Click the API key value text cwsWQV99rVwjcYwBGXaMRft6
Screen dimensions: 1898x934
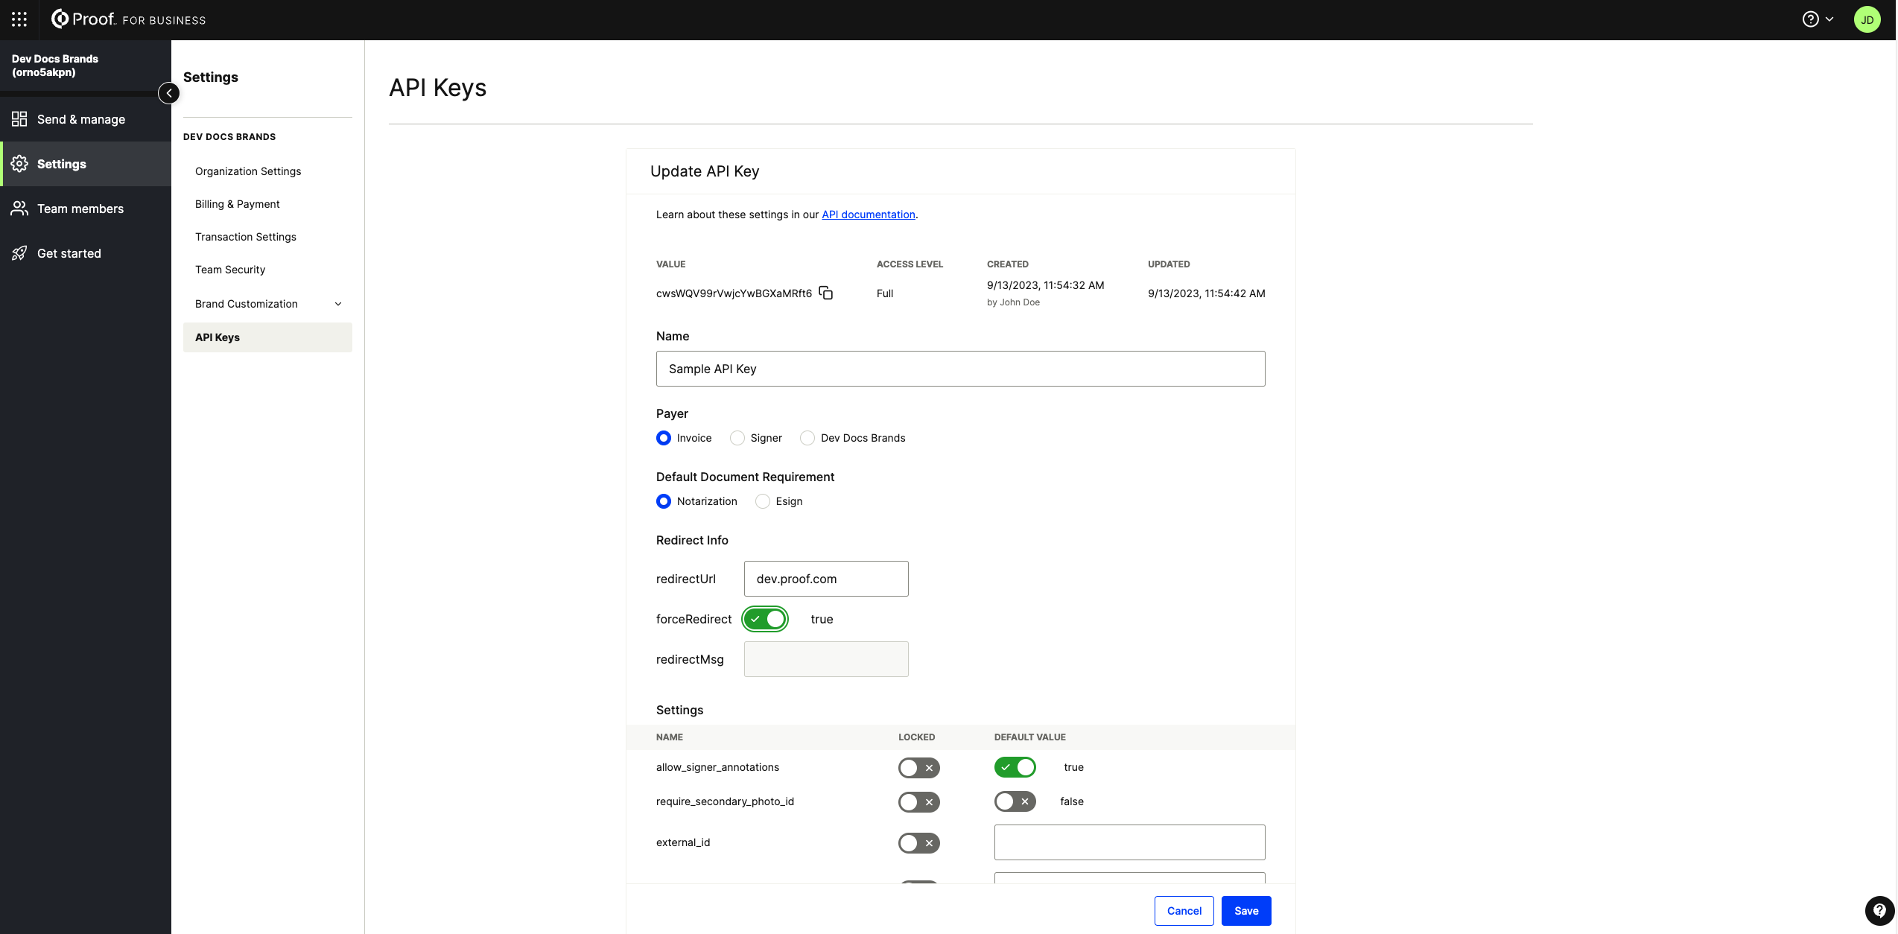734,293
